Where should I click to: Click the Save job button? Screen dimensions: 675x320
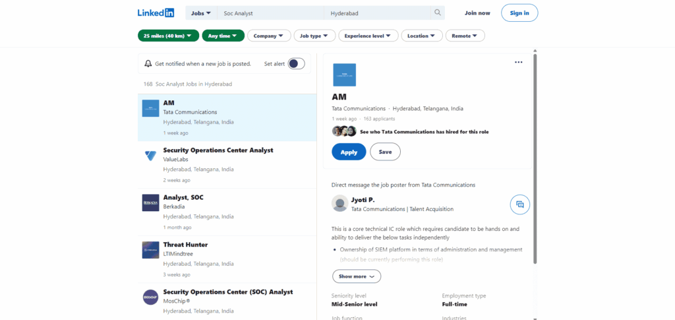point(385,152)
